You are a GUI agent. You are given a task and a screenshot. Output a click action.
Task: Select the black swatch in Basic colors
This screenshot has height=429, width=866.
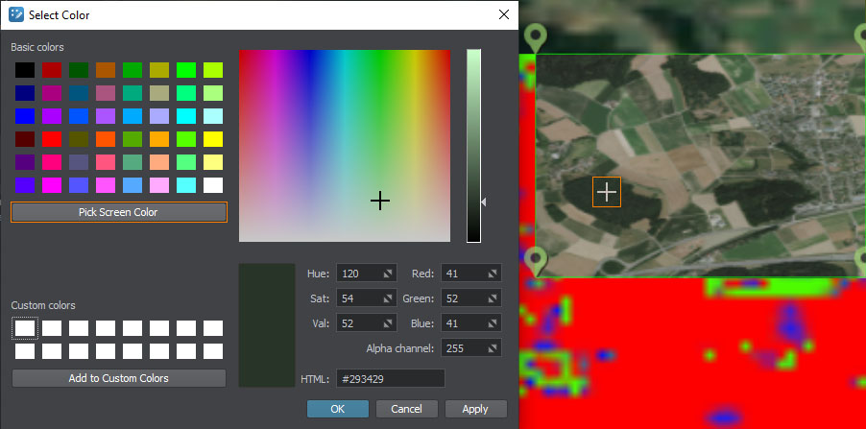[25, 70]
